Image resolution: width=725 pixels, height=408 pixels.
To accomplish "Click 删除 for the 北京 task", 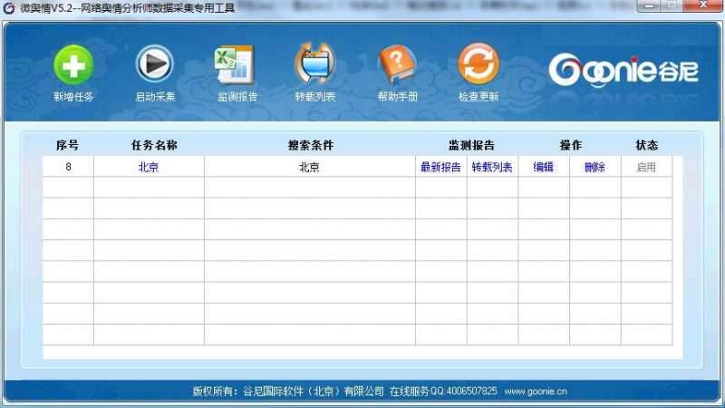I will coord(594,167).
